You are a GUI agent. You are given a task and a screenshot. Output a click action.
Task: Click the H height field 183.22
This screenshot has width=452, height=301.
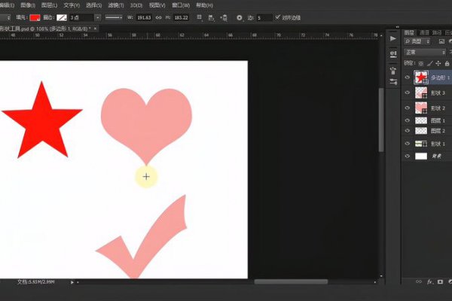coord(181,17)
